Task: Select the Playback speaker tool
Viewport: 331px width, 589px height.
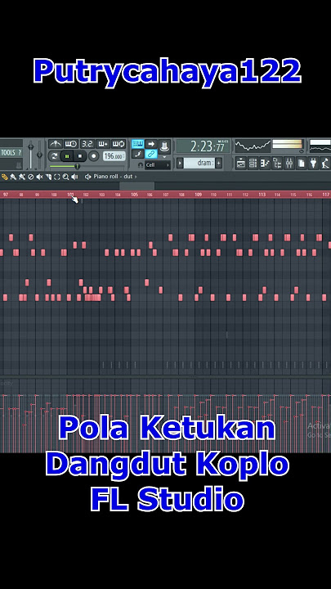Action: [x=74, y=177]
